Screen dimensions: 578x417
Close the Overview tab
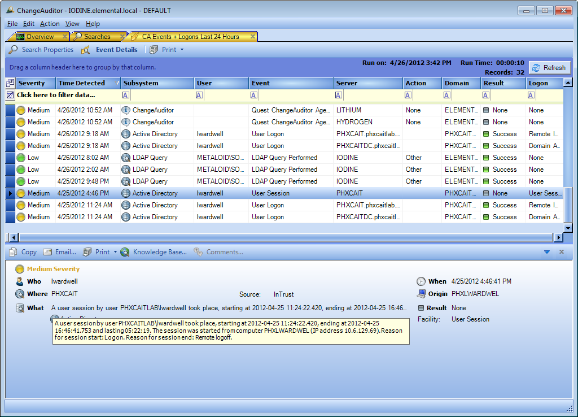point(65,36)
